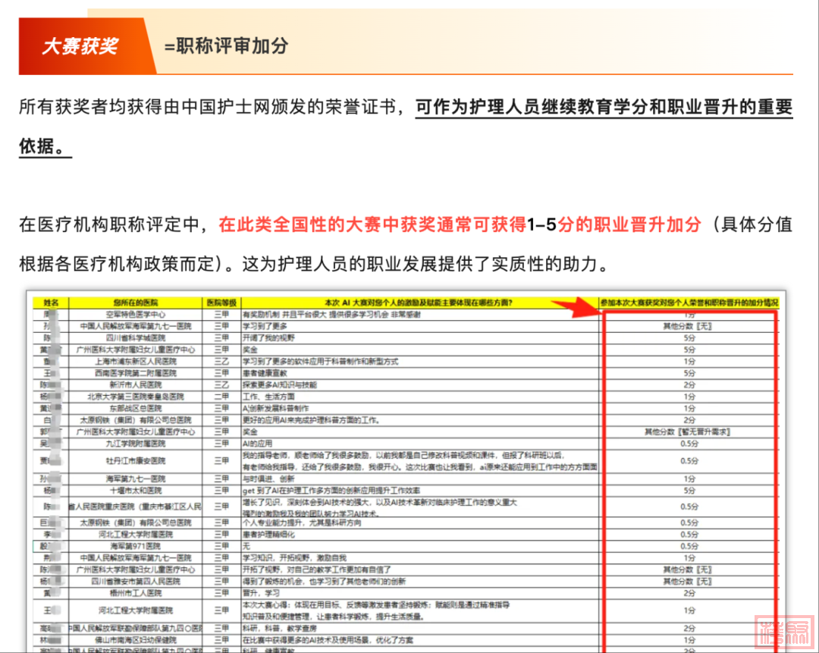Viewport: 819px width, 653px height.
Task: Click the 其他分数【暂无晋升需求】 cell
Action: 689,432
